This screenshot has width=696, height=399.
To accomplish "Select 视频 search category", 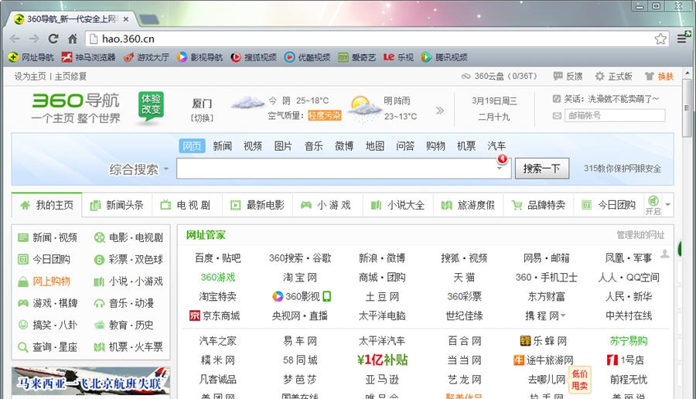I will (x=253, y=146).
